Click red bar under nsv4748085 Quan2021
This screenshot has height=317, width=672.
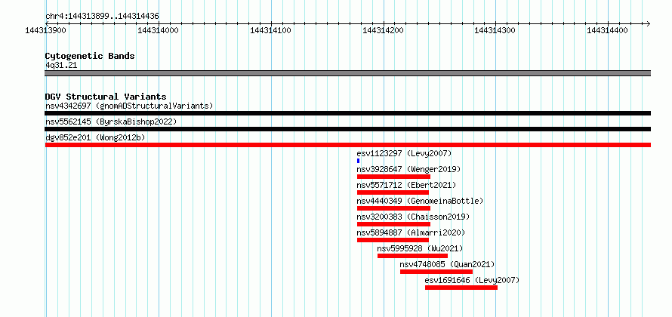(436, 272)
